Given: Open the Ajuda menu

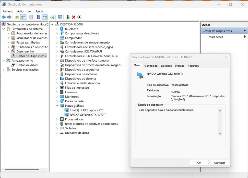Looking at the screenshot, I should [x=39, y=11].
